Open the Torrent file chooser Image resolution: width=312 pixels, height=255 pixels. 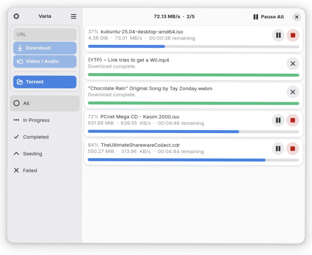[x=45, y=82]
